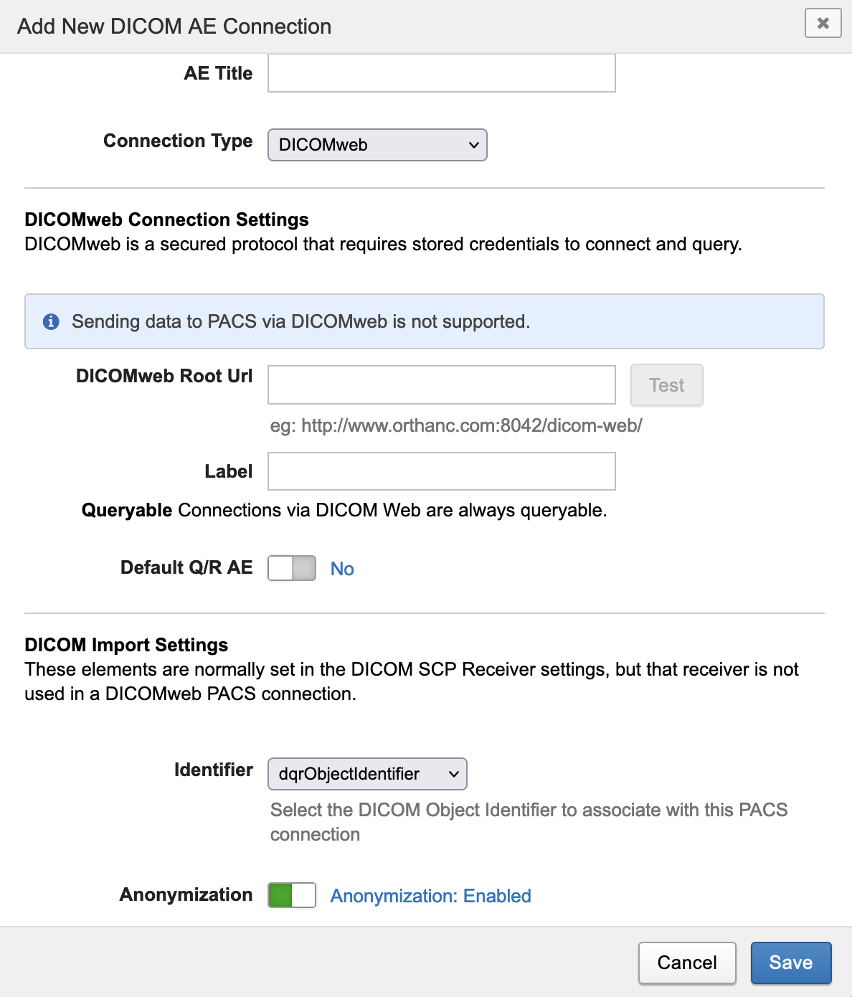The image size is (852, 997).
Task: Click the DICOMweb Root Url field
Action: (442, 385)
